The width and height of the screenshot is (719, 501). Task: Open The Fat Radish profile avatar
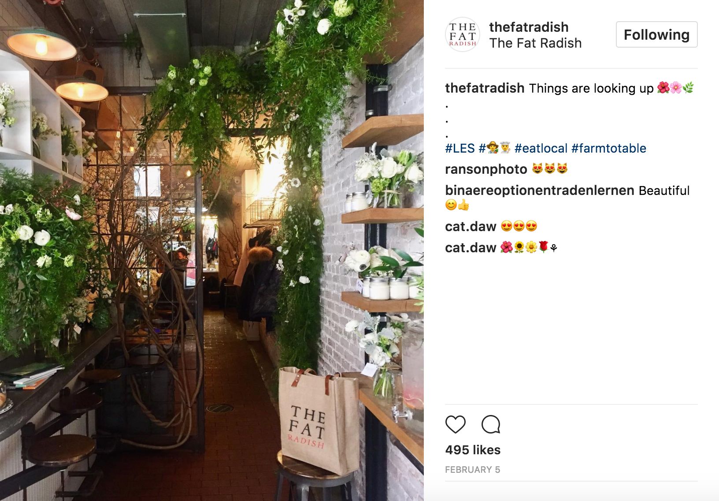463,35
